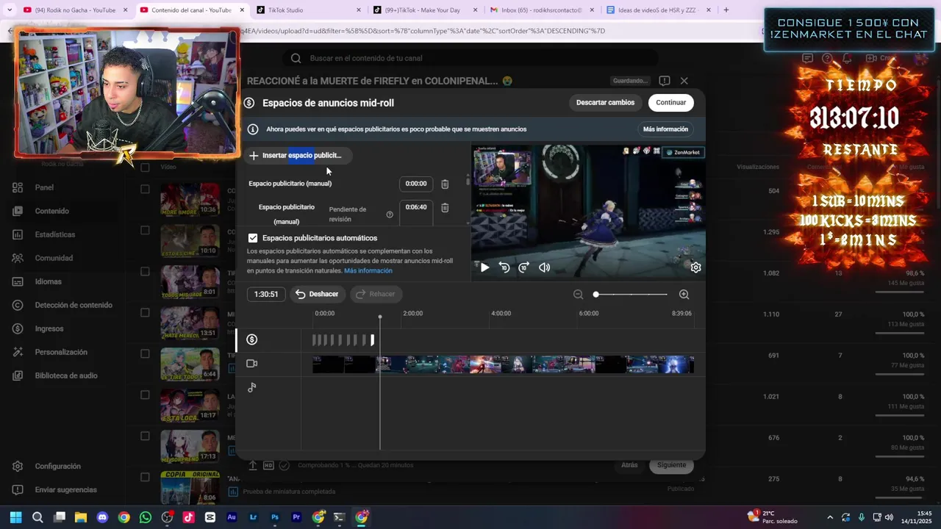Select the highlighted ad break marker on timeline
The height and width of the screenshot is (529, 941).
[x=372, y=339]
